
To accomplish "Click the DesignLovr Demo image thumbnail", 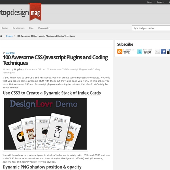I will click(x=45, y=124).
